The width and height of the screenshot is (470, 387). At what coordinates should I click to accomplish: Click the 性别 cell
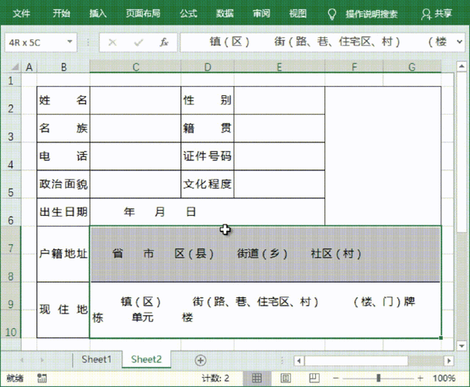(x=208, y=101)
